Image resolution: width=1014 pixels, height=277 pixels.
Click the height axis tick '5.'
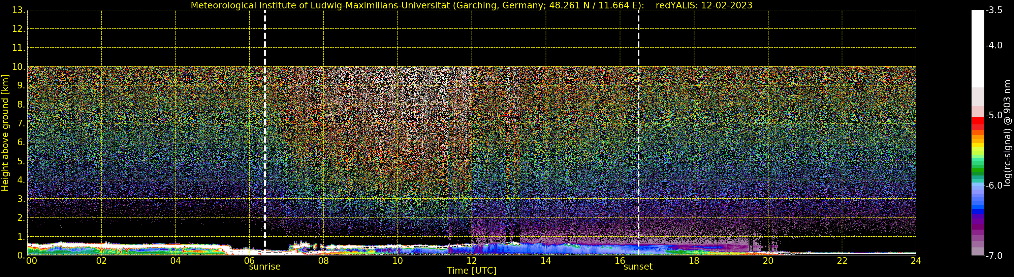(21, 161)
